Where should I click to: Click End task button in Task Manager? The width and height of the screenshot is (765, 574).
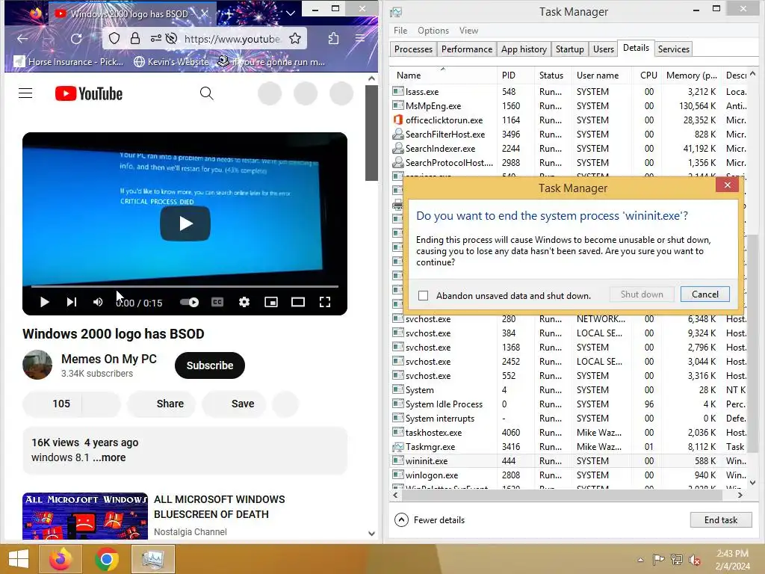click(721, 520)
